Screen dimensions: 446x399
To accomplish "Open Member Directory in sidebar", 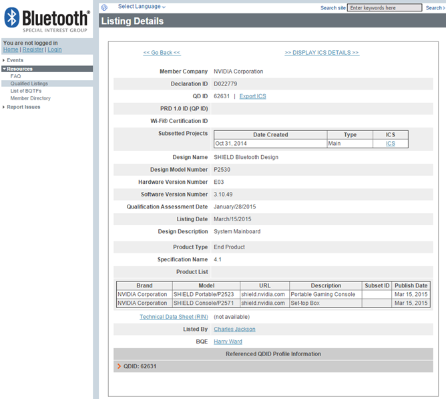I will coord(31,98).
